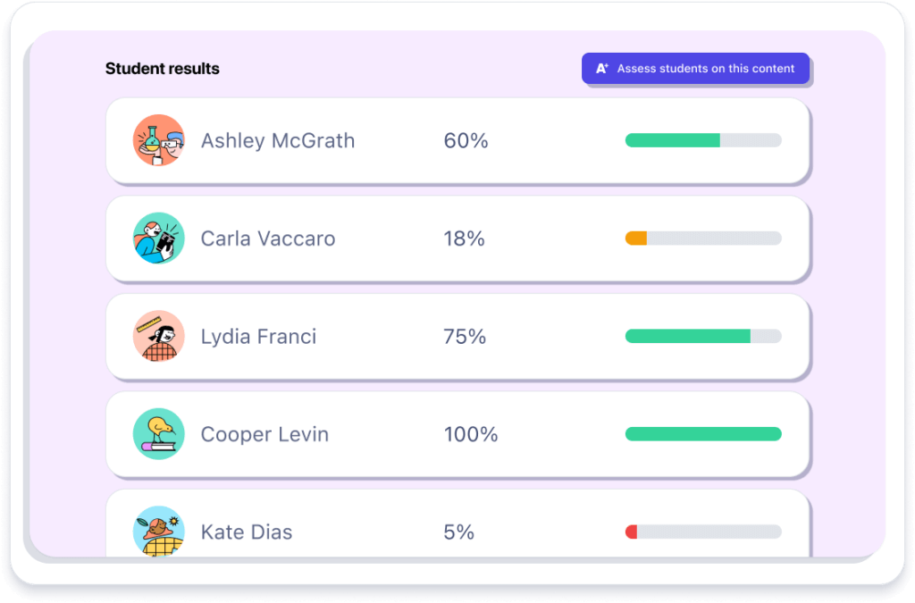Viewport: 915px width, 603px height.
Task: Click Lydia Franci's ruler avatar
Action: tap(159, 337)
